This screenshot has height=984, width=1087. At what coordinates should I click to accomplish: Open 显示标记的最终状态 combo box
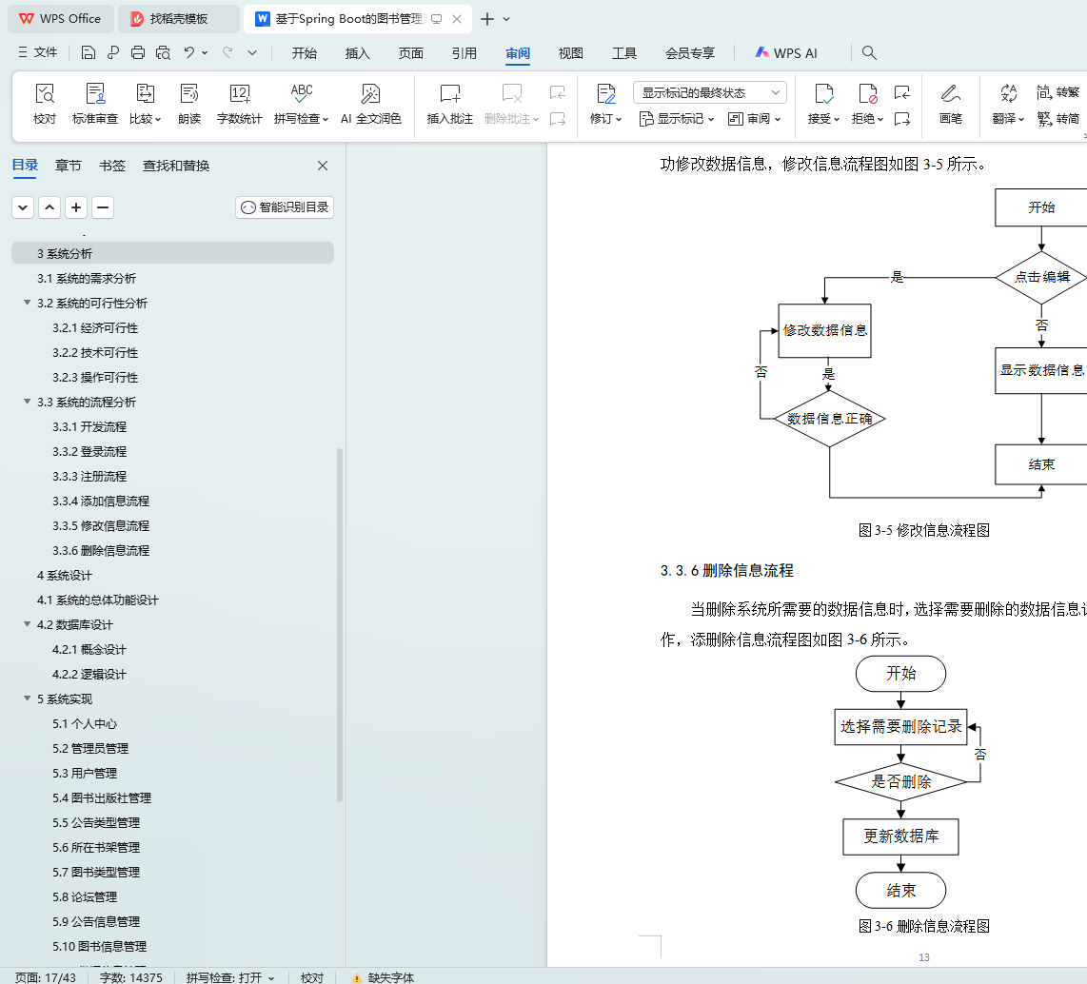coord(710,92)
